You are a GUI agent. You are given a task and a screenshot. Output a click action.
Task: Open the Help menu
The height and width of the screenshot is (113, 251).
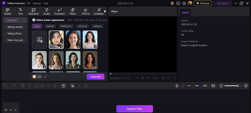coord(46,3)
